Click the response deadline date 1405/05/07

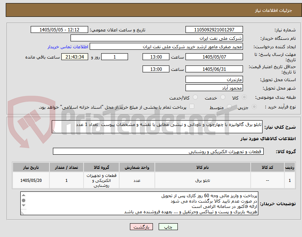[214, 57]
